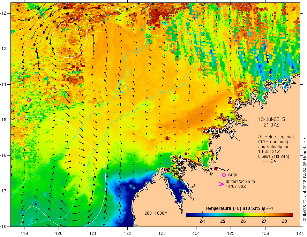Click the IMOS copyright timestamp text
Screen dimensions: 307x237
[x=305, y=179]
